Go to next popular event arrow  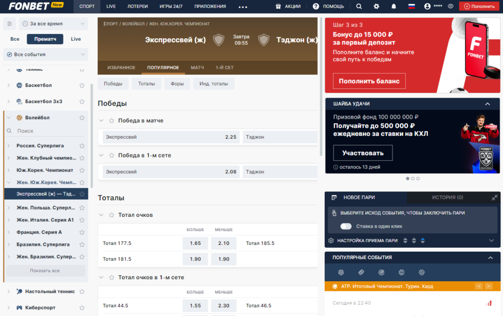(x=489, y=286)
